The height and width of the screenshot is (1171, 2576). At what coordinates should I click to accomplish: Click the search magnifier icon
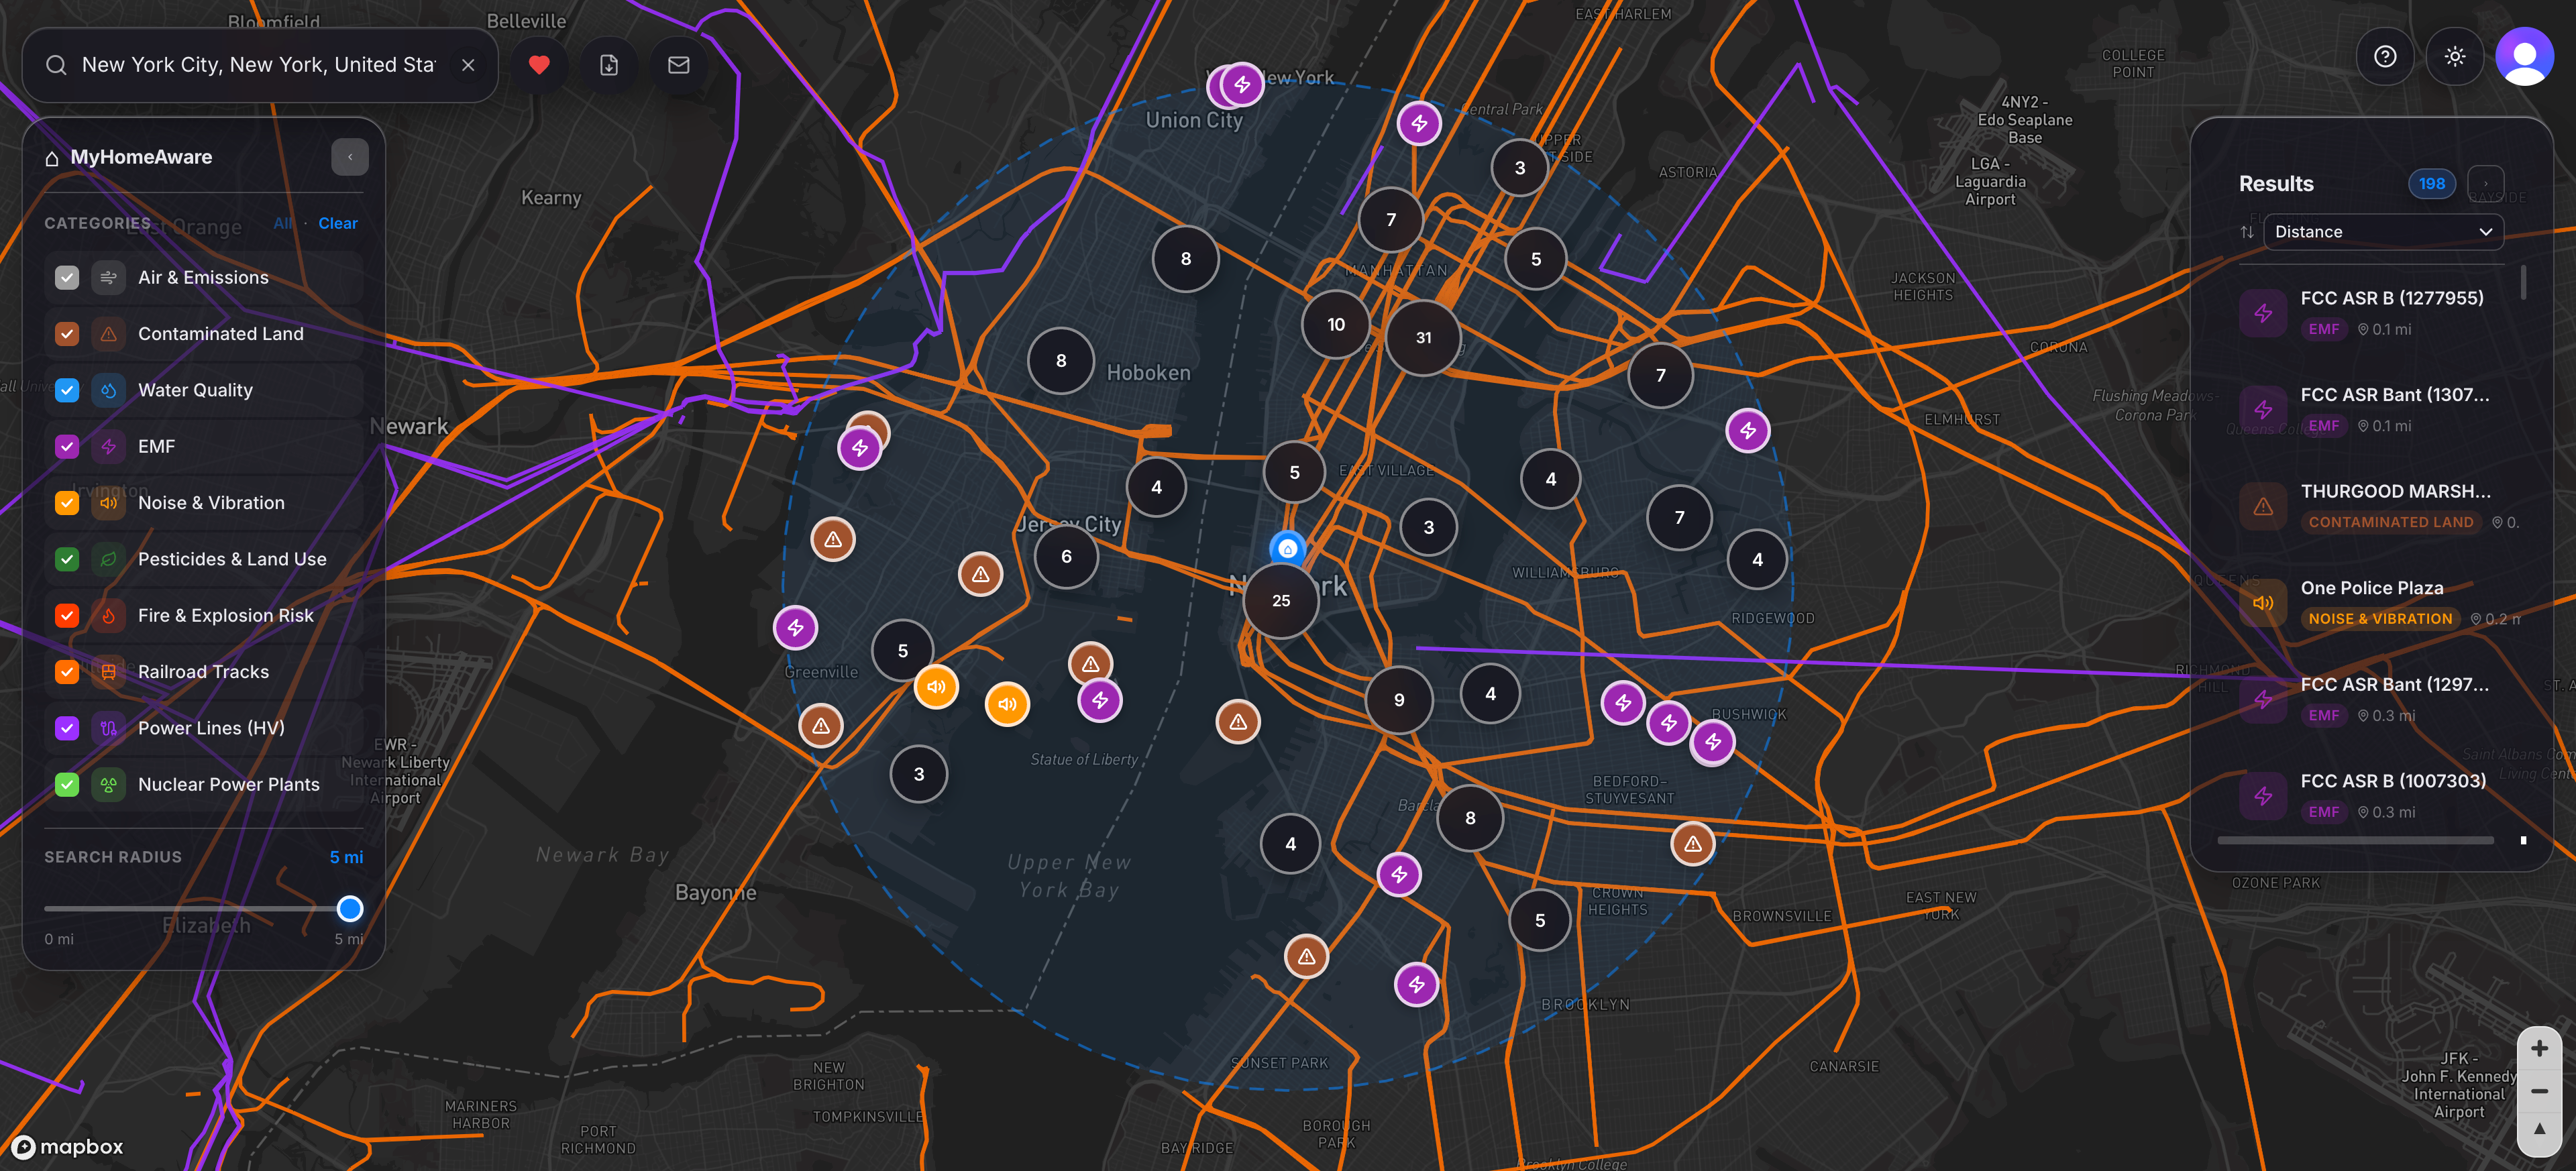tap(56, 65)
